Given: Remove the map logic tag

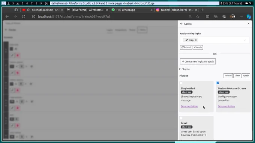Looking at the screenshot, I should click(x=196, y=40).
